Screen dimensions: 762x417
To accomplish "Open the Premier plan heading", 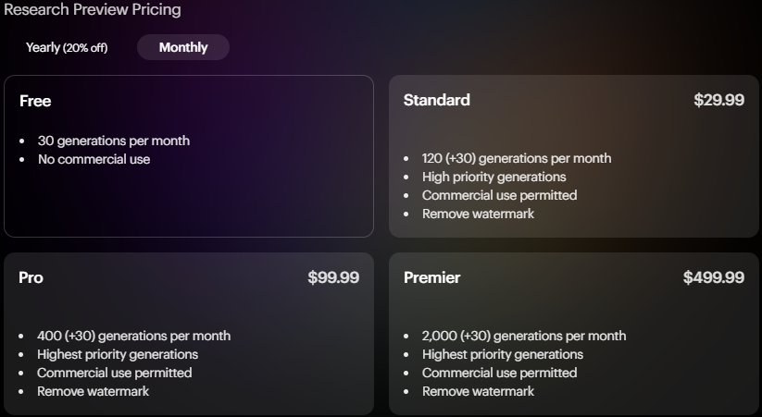I will (x=431, y=277).
